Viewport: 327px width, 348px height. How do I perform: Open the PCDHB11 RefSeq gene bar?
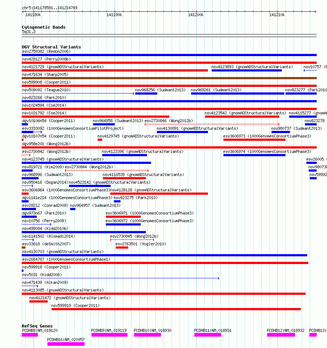tap(208, 335)
